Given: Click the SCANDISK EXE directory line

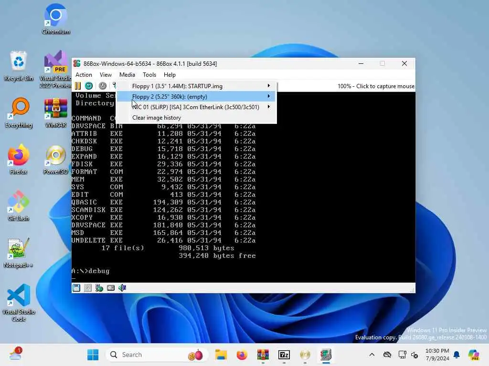Looking at the screenshot, I should pos(163,210).
